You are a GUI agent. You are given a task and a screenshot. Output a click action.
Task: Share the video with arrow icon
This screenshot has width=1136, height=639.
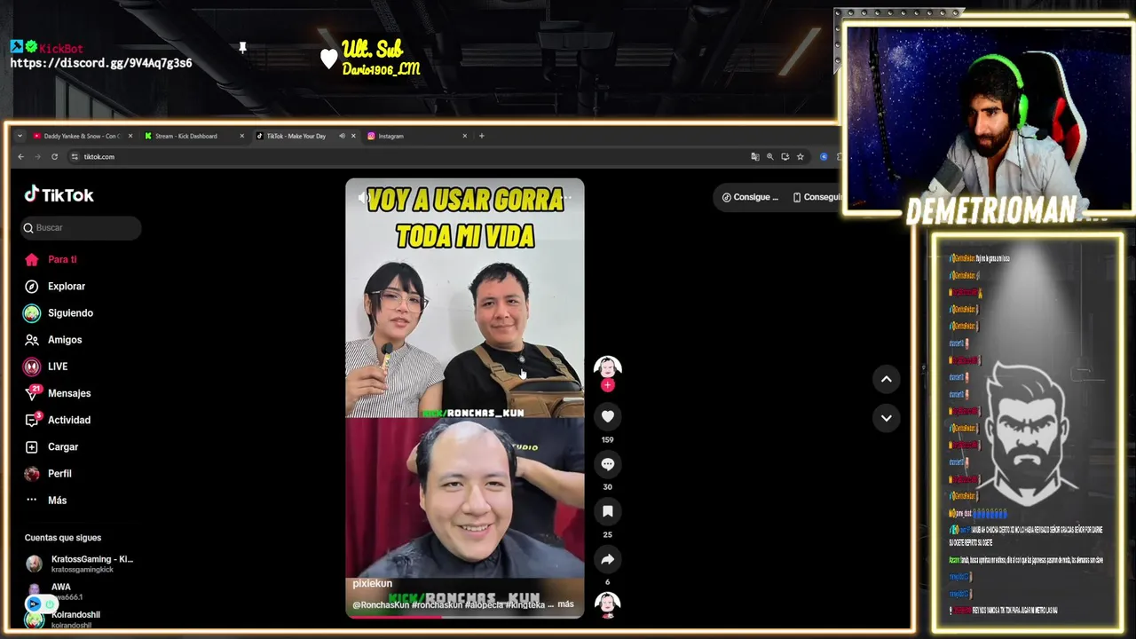point(608,559)
